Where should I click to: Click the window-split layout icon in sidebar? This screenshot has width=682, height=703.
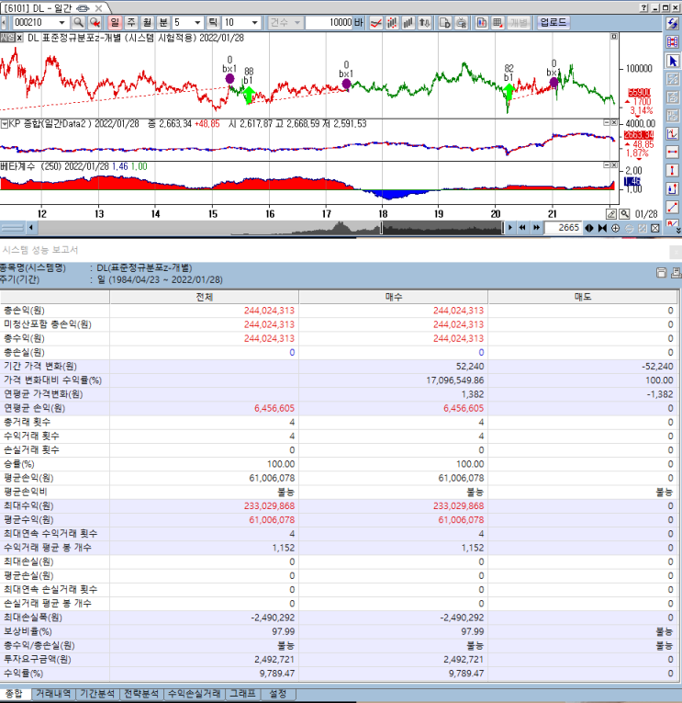point(672,41)
